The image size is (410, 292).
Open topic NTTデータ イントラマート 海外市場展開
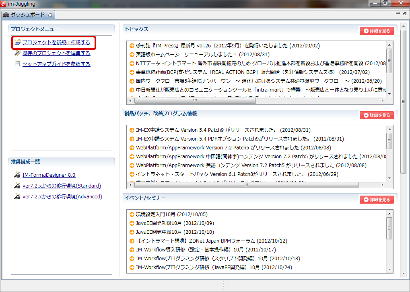(261, 63)
